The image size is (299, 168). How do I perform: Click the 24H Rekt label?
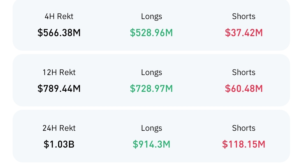coord(59,128)
